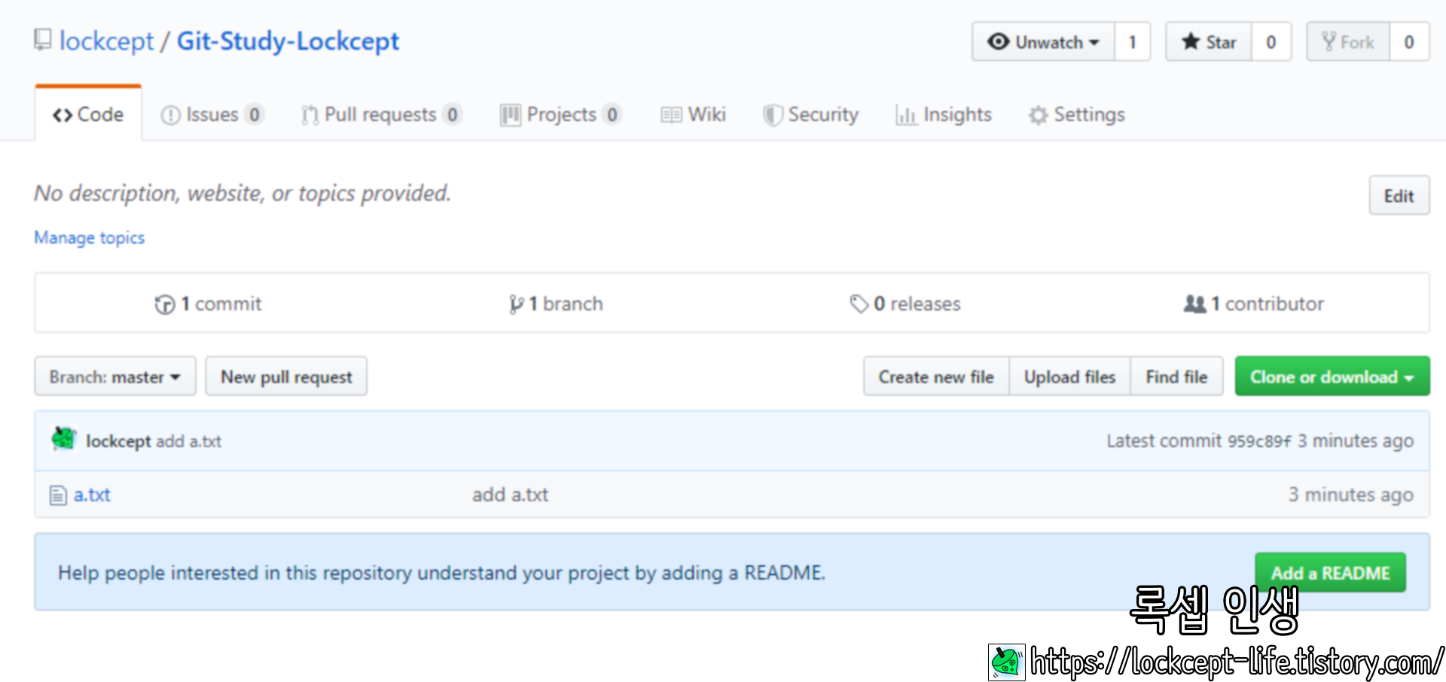Click the stargazers count 0
This screenshot has width=1446, height=682.
(1271, 42)
